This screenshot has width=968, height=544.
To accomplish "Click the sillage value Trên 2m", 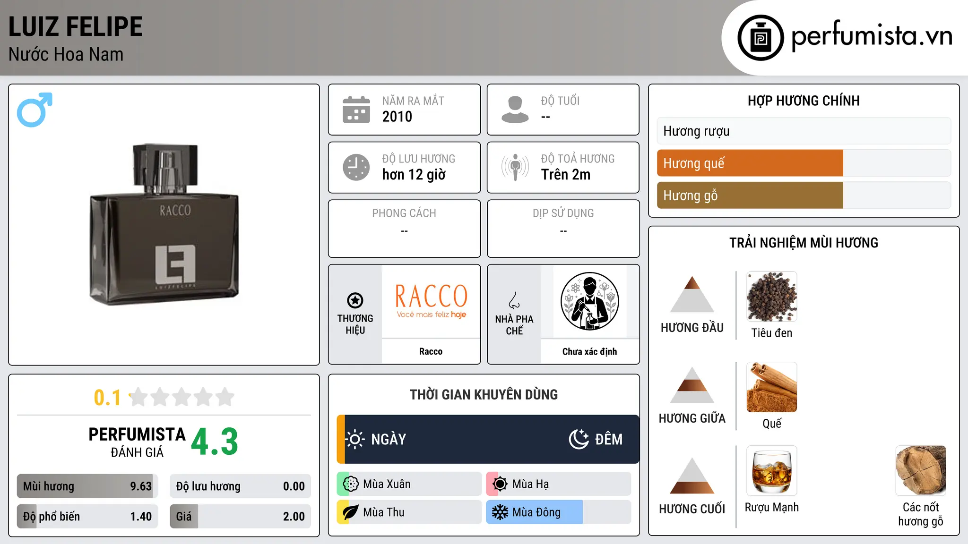I will pyautogui.click(x=566, y=175).
